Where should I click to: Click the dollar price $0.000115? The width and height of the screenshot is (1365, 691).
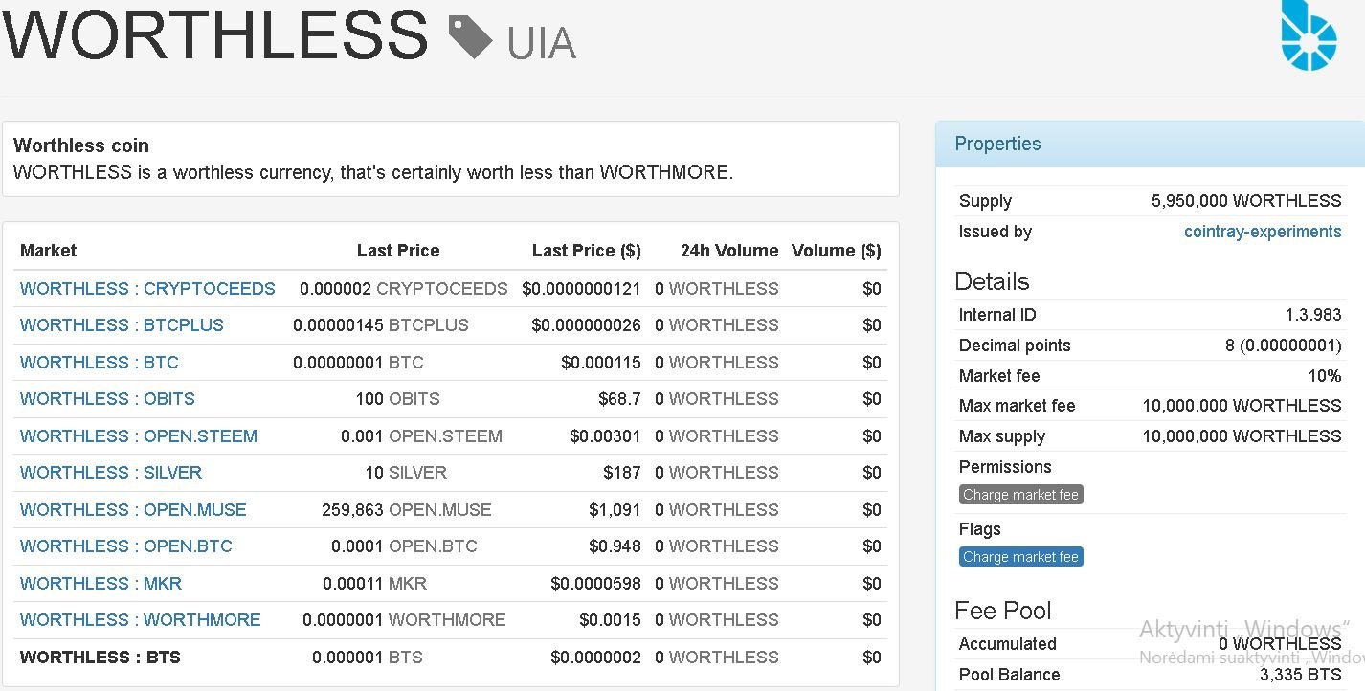(601, 363)
